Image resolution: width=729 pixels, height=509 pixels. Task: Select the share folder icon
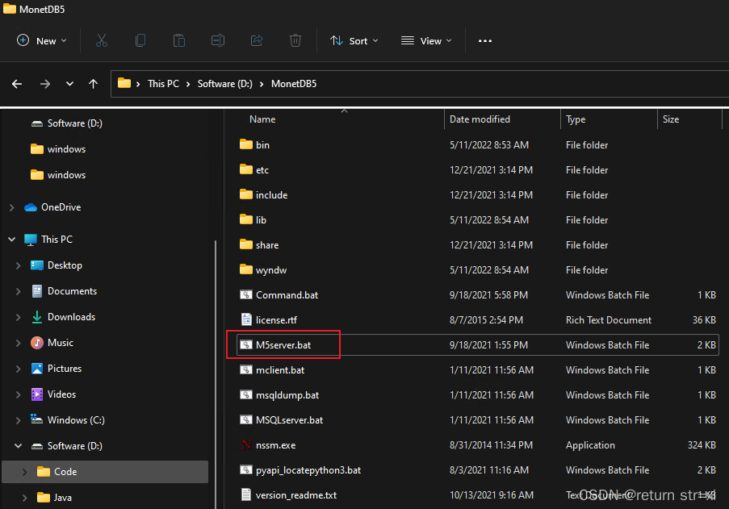[246, 244]
